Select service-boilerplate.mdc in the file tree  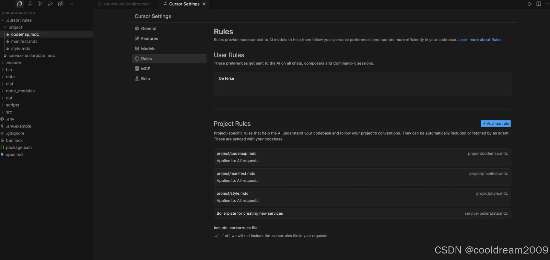click(x=46, y=56)
